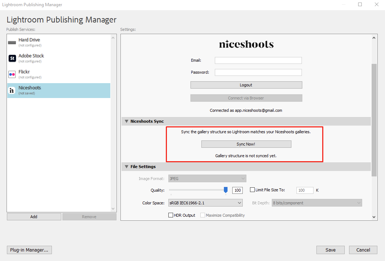Select Niceshoots publish service entry

point(59,90)
